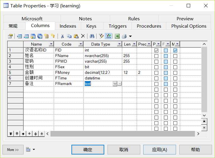Check the P checkbox for the FName row
The height and width of the screenshot is (158, 215).
click(x=156, y=56)
